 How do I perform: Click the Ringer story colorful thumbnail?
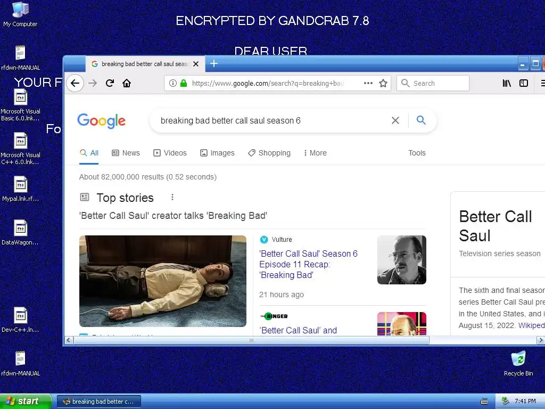[x=401, y=323]
